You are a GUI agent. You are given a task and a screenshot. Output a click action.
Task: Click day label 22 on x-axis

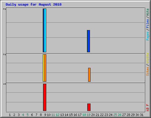point(102,115)
